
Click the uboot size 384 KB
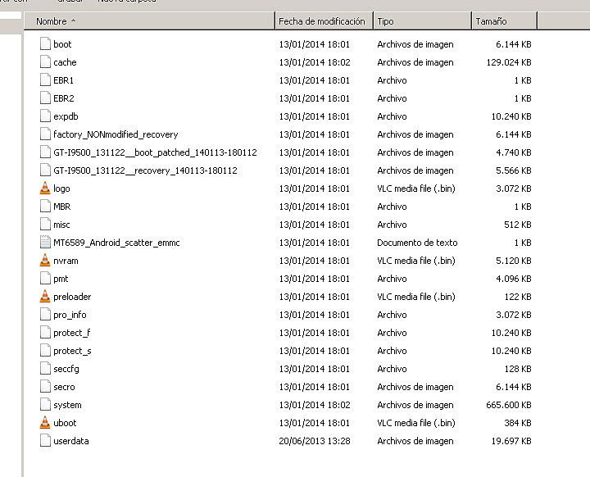[518, 423]
